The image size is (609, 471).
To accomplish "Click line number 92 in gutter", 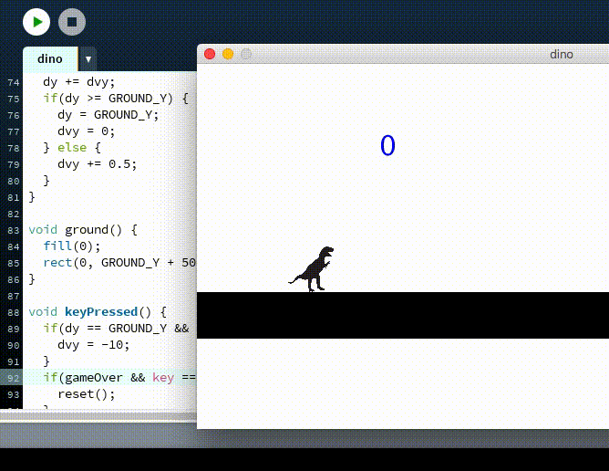I will tap(13, 378).
